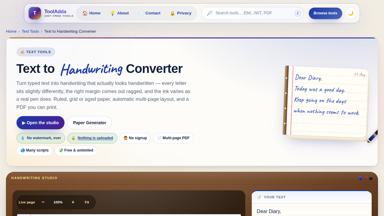The height and width of the screenshot is (216, 384).
Task: Open the Contact nav item
Action: [149, 13]
